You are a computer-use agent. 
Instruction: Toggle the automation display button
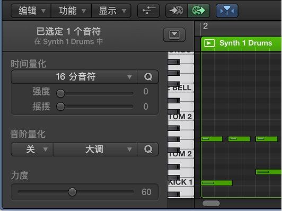click(148, 11)
